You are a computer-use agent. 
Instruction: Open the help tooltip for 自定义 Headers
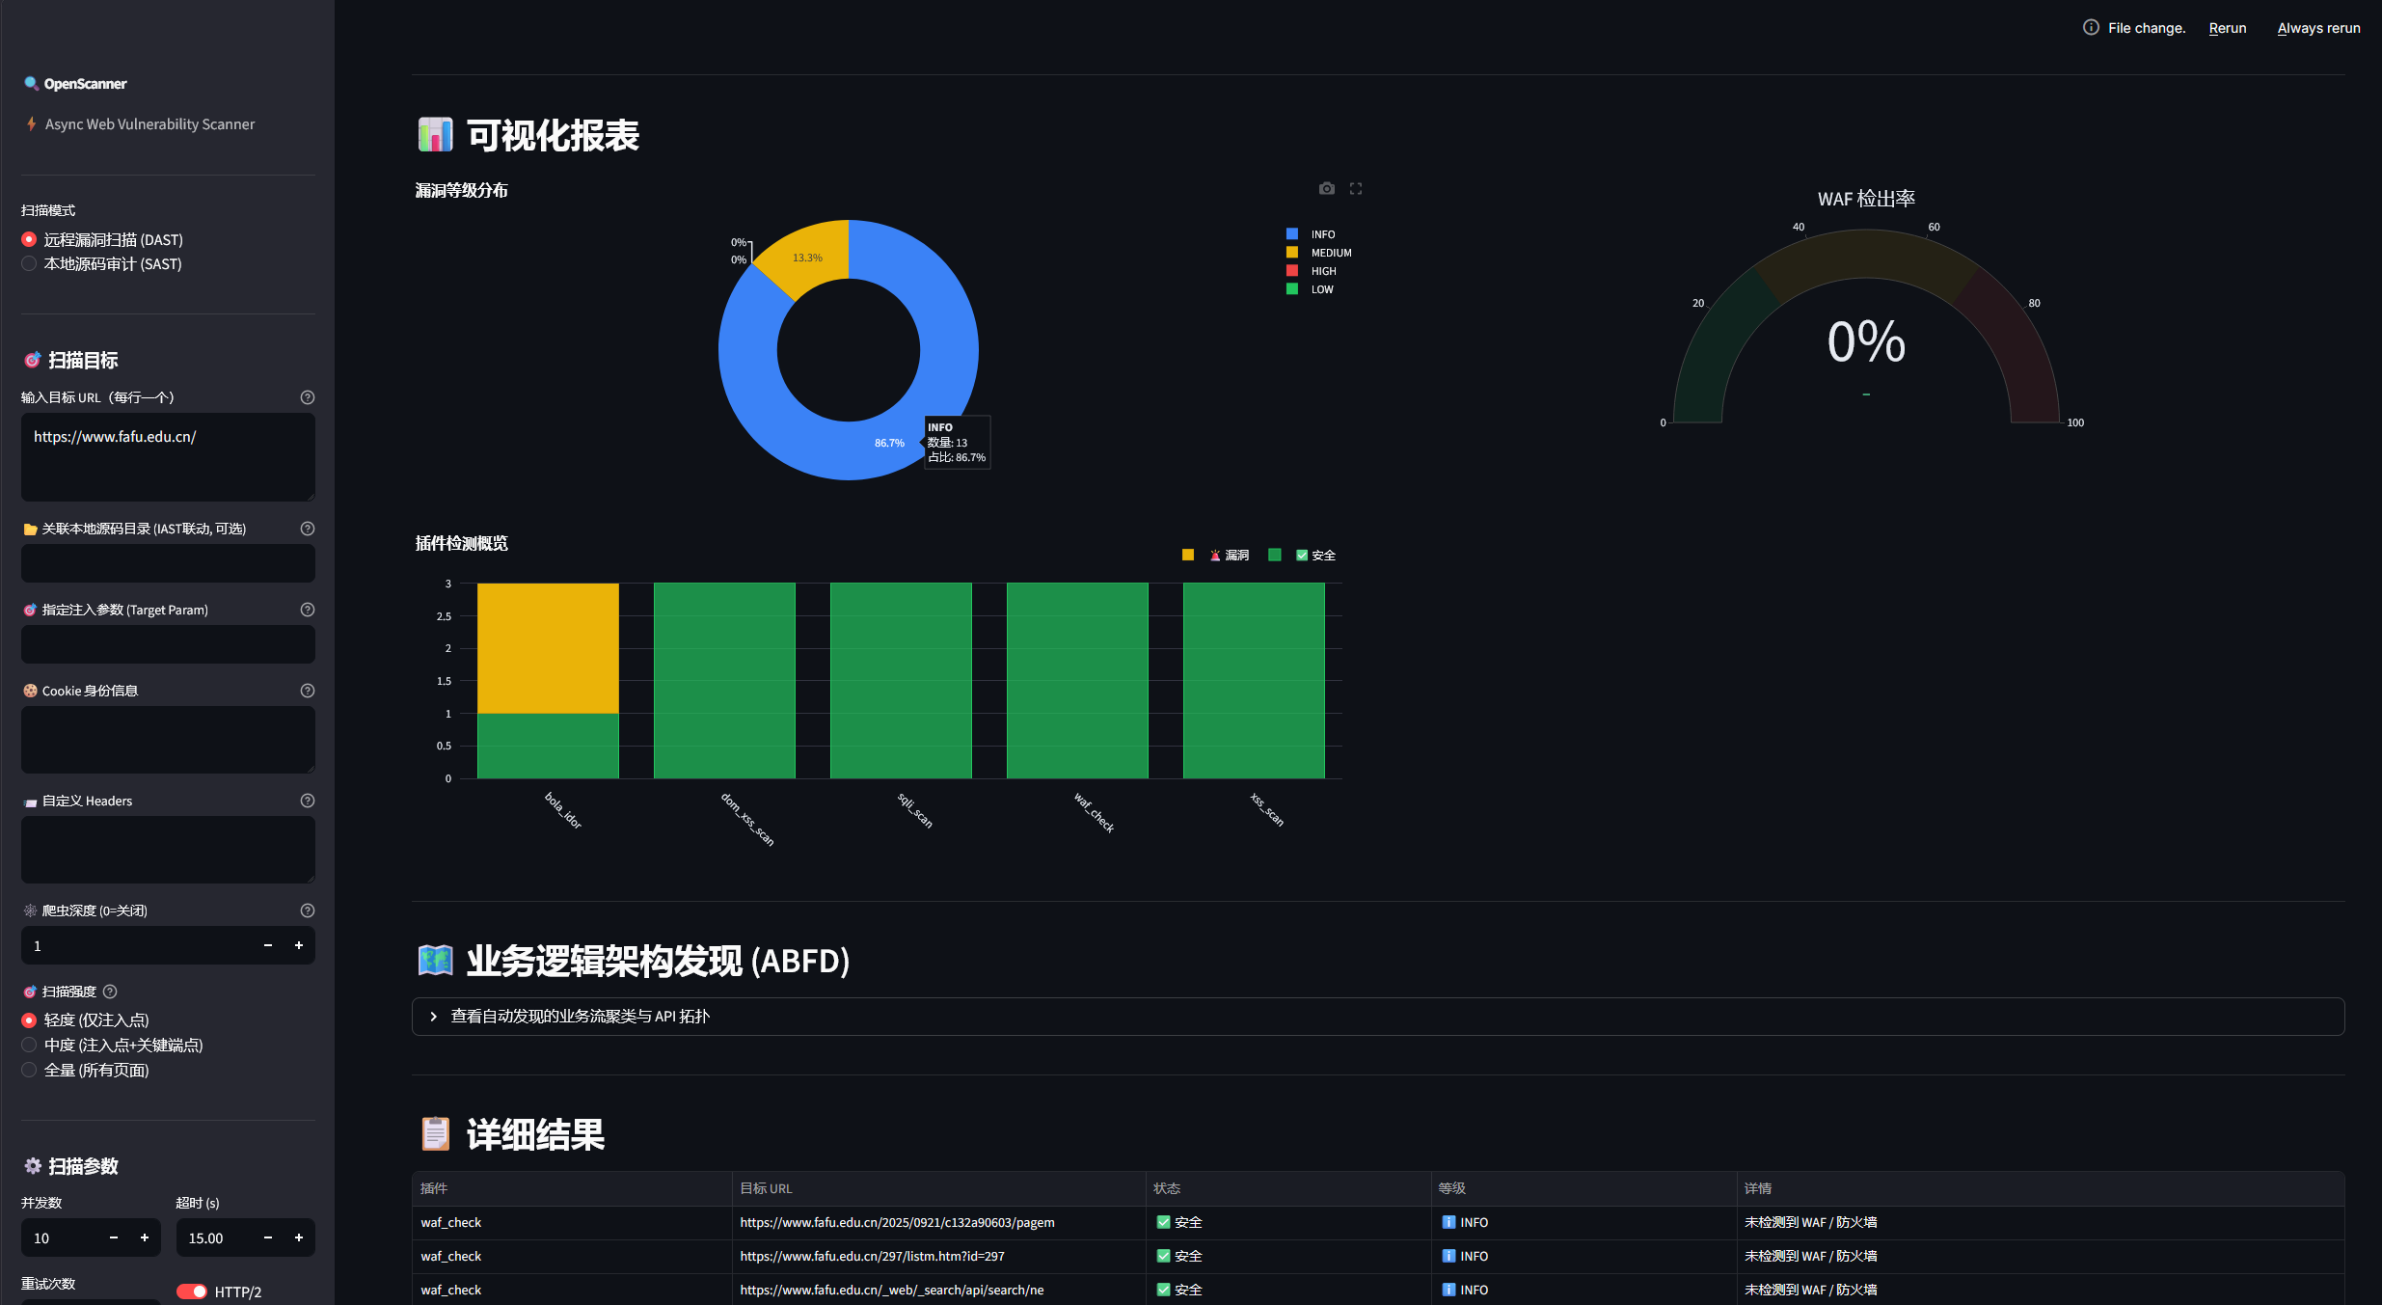(307, 800)
